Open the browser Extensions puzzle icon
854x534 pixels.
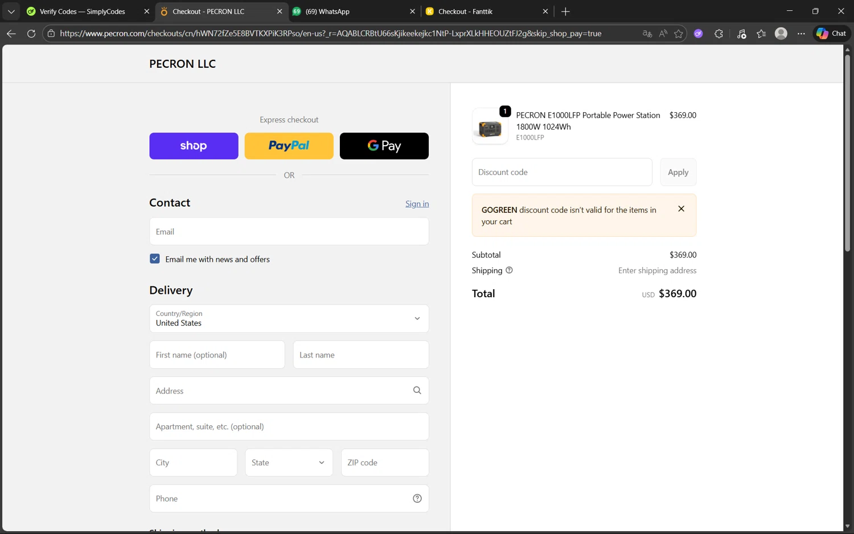click(719, 34)
